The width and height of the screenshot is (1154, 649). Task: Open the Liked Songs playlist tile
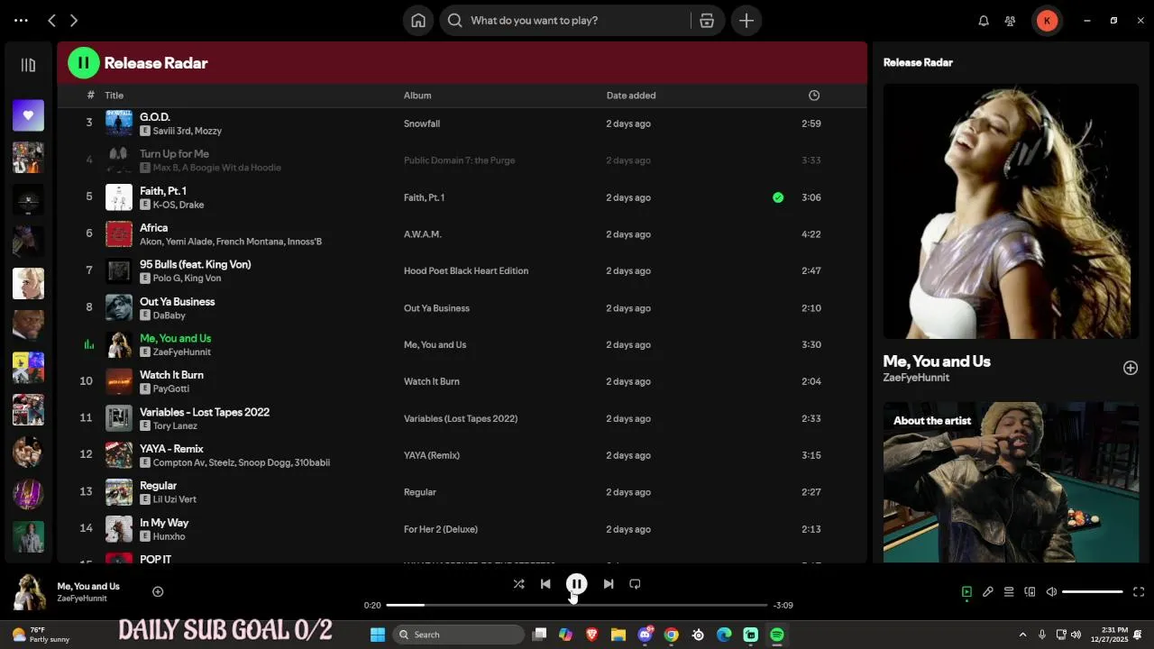(28, 115)
